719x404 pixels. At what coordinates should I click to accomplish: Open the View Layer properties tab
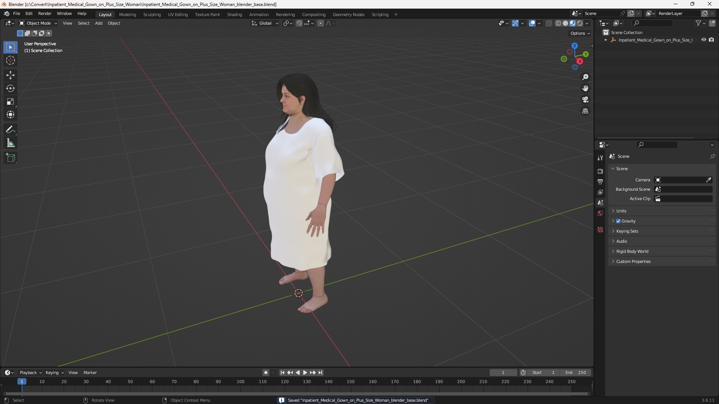pos(600,192)
